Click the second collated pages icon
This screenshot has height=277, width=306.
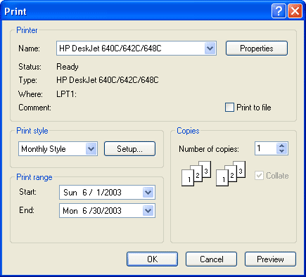click(x=231, y=174)
